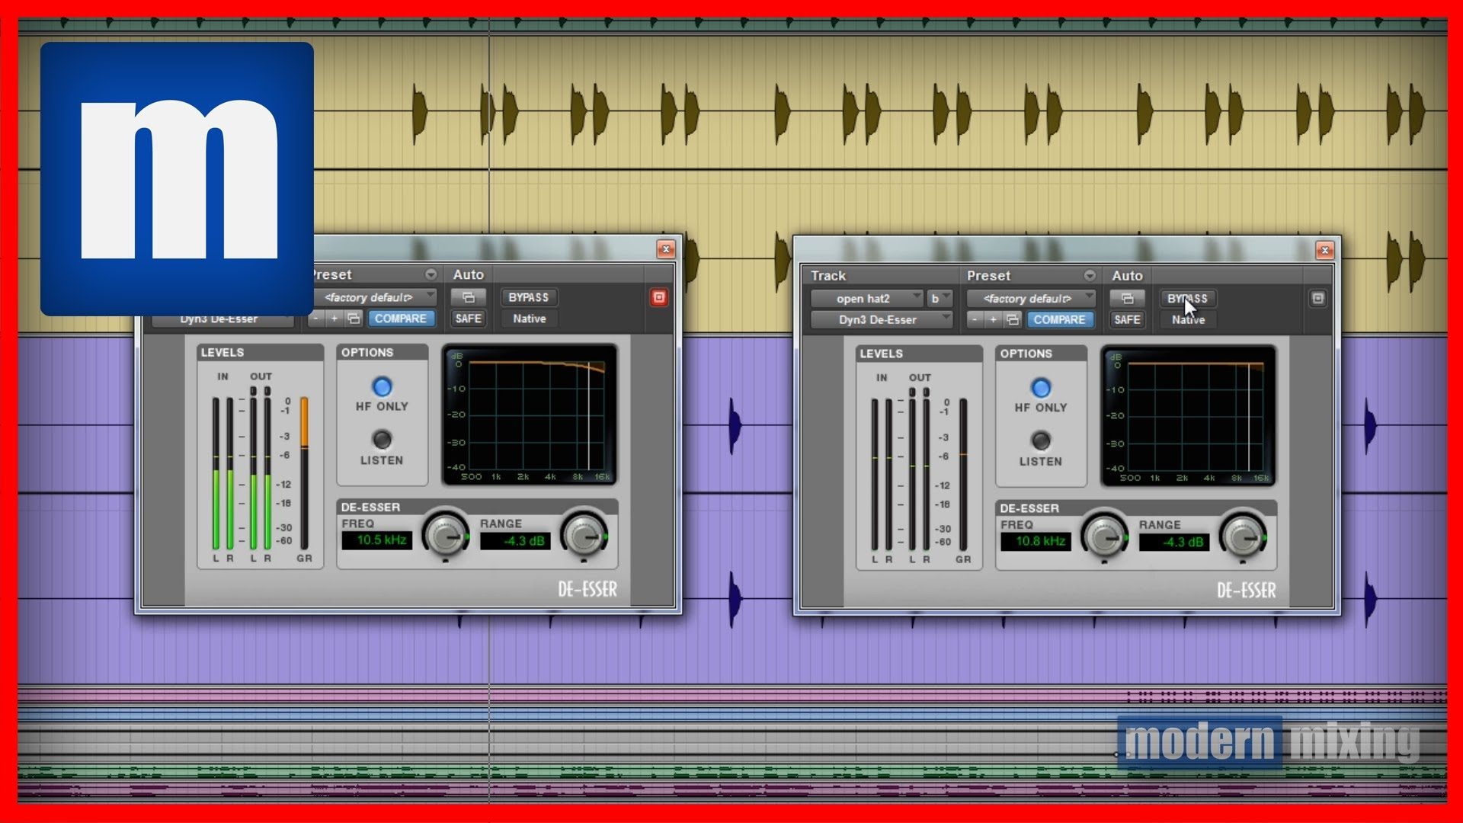Turn the FREQ knob set to 10.5 kHz

coord(444,538)
